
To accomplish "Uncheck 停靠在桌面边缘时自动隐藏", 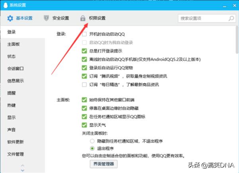I will click(x=84, y=108).
